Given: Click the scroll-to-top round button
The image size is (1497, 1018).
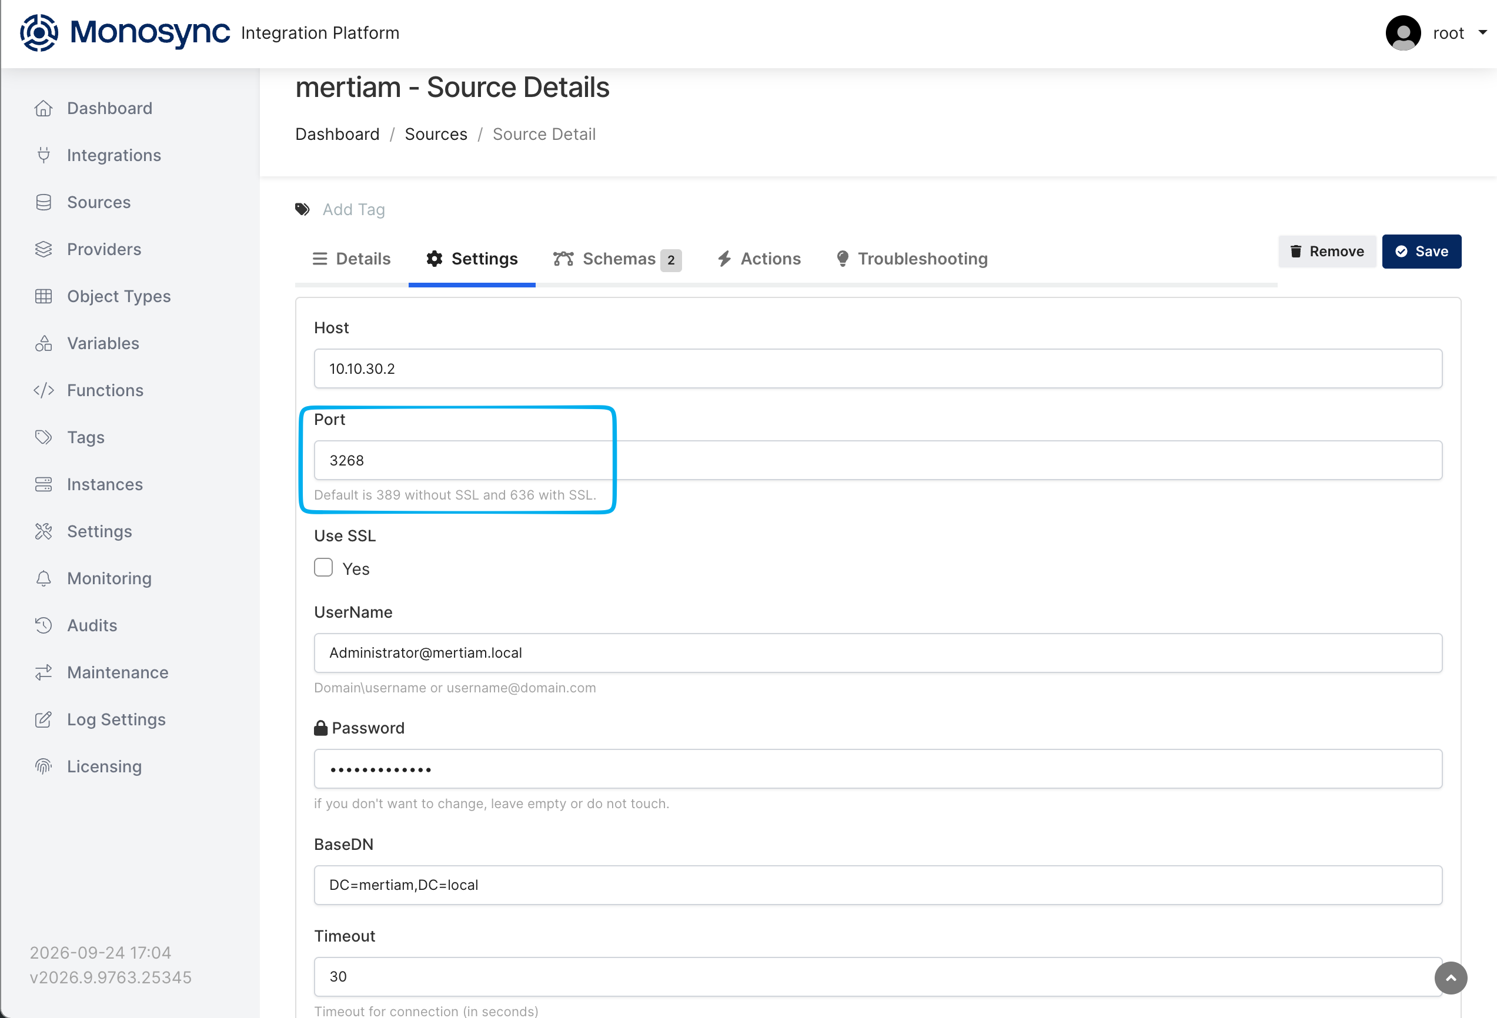Looking at the screenshot, I should pos(1451,978).
